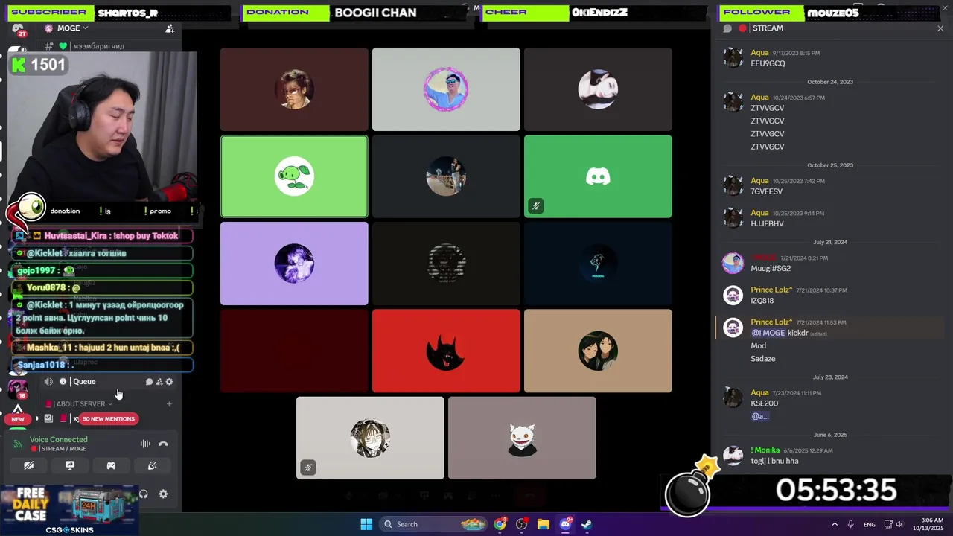Image resolution: width=953 pixels, height=536 pixels.
Task: Open the Windows Start menu
Action: 366,524
